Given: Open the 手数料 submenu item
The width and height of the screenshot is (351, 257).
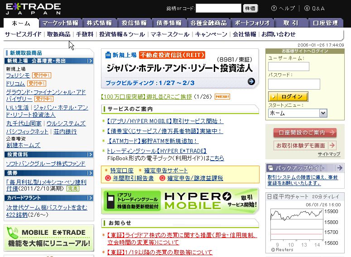Looking at the screenshot, I should (x=85, y=34).
